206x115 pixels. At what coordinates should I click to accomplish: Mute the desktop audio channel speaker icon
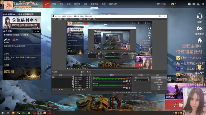[x=126, y=88]
